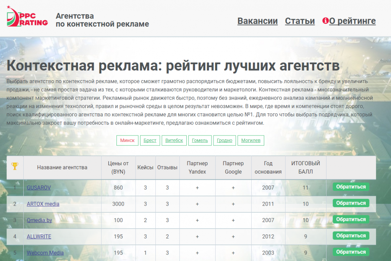This screenshot has width=391, height=261.
Task: Click the Год основания column header
Action: (x=268, y=168)
